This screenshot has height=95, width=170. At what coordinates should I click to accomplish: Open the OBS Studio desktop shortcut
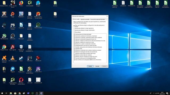pyautogui.click(x=13, y=36)
